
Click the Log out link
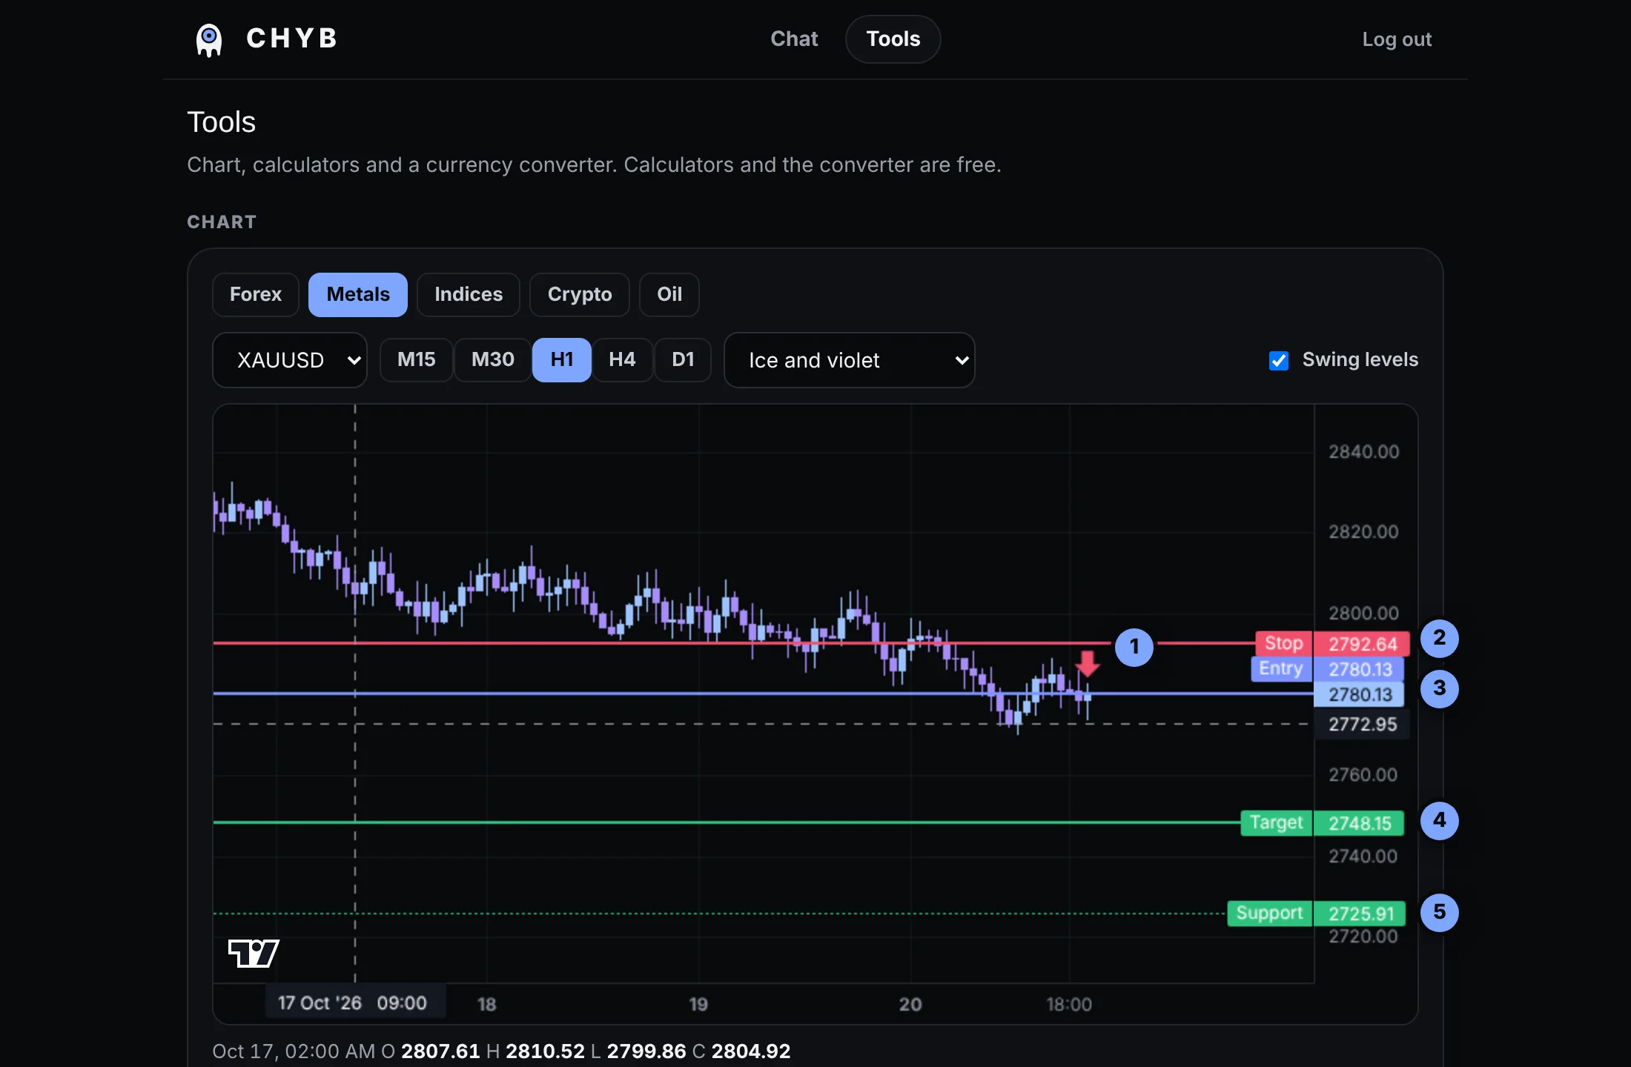1397,39
